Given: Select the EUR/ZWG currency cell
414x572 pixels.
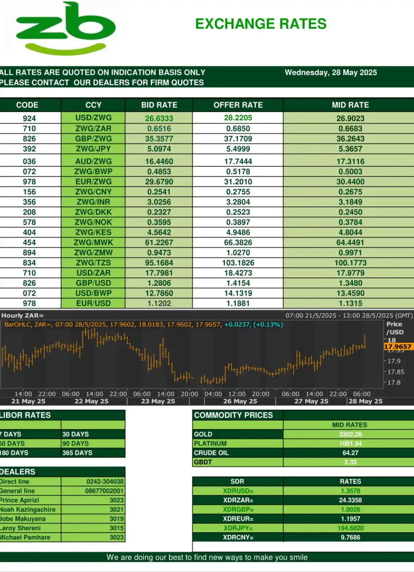Looking at the screenshot, I should tap(93, 181).
